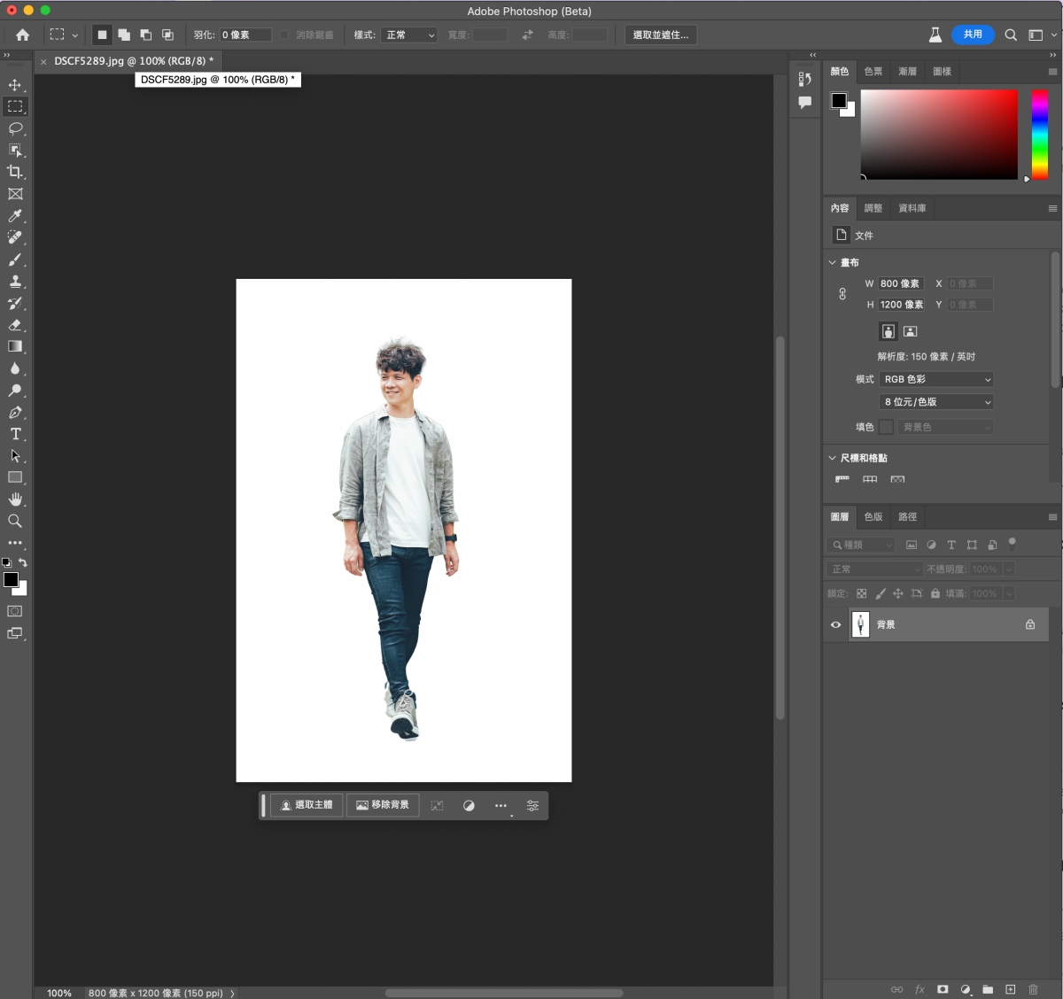This screenshot has width=1063, height=999.
Task: Toggle the 消除鋸齒 checkbox
Action: point(284,35)
